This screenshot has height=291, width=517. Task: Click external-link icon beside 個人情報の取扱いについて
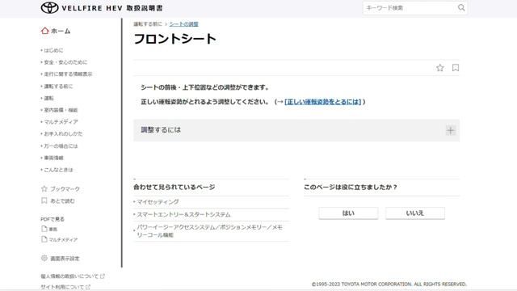(103, 276)
